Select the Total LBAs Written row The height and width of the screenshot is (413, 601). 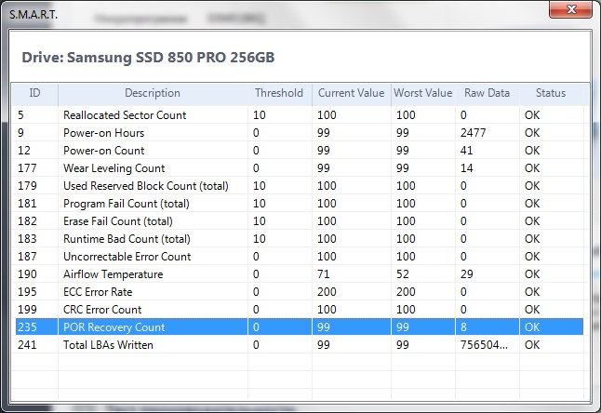[x=300, y=344]
